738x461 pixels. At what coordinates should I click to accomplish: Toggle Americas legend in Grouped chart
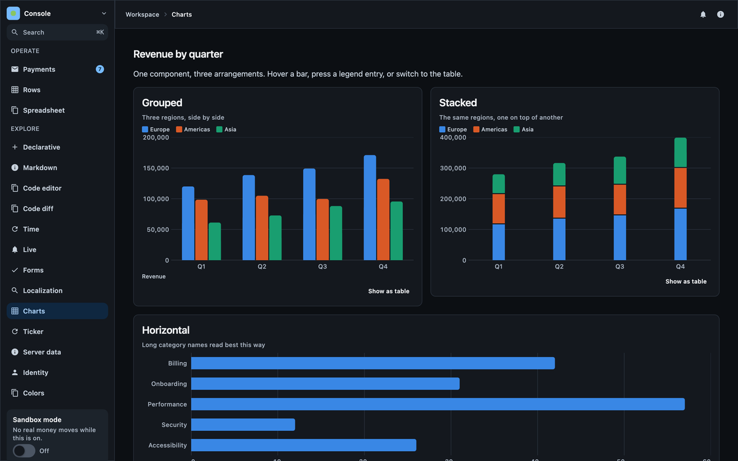[193, 130]
